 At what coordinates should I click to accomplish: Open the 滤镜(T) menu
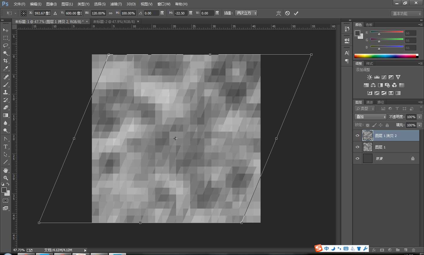[x=116, y=4]
